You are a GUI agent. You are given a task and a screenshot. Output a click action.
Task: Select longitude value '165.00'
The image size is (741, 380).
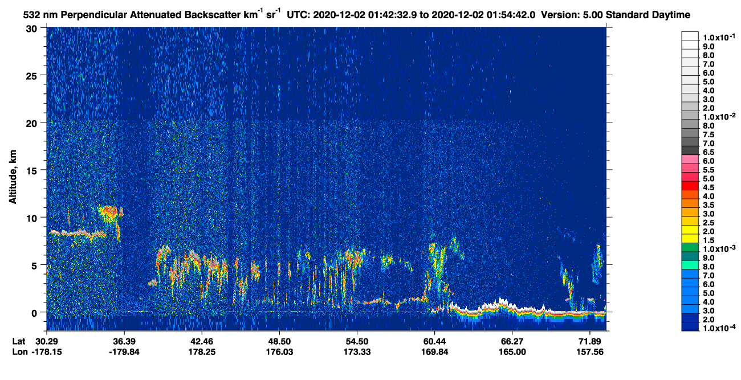pos(512,352)
